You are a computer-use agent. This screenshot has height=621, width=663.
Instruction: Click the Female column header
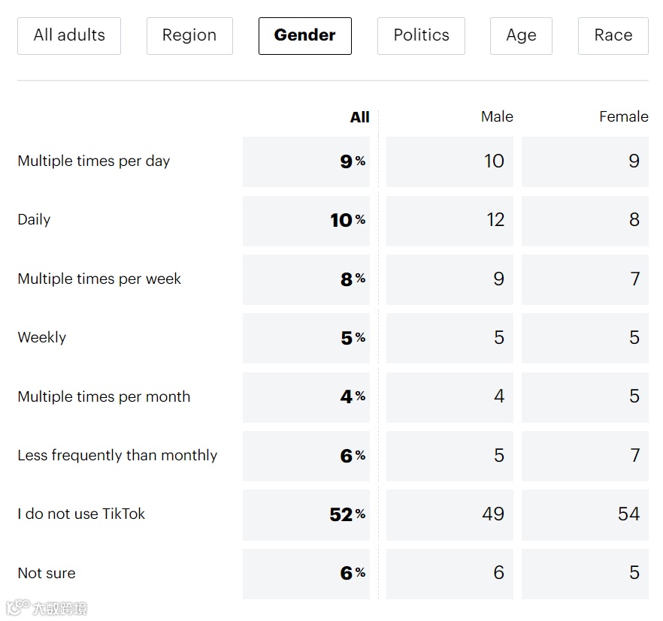click(623, 117)
